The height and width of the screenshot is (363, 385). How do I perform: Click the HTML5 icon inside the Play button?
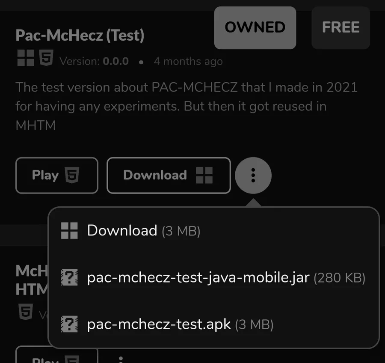[x=71, y=175]
